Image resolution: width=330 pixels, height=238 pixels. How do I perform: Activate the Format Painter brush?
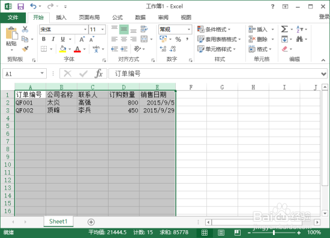tap(25, 49)
